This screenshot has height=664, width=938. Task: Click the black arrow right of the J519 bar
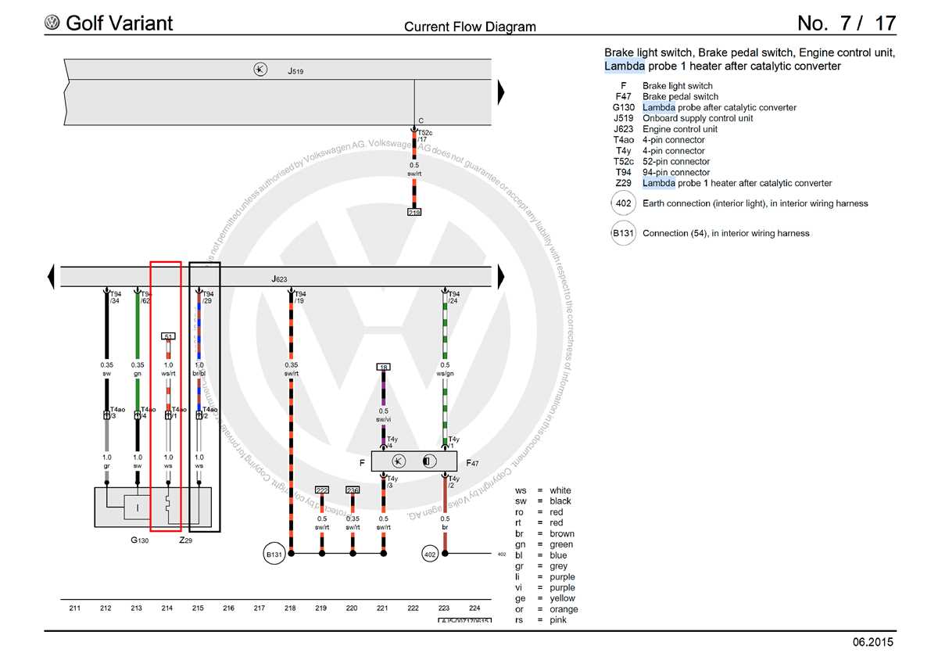502,92
